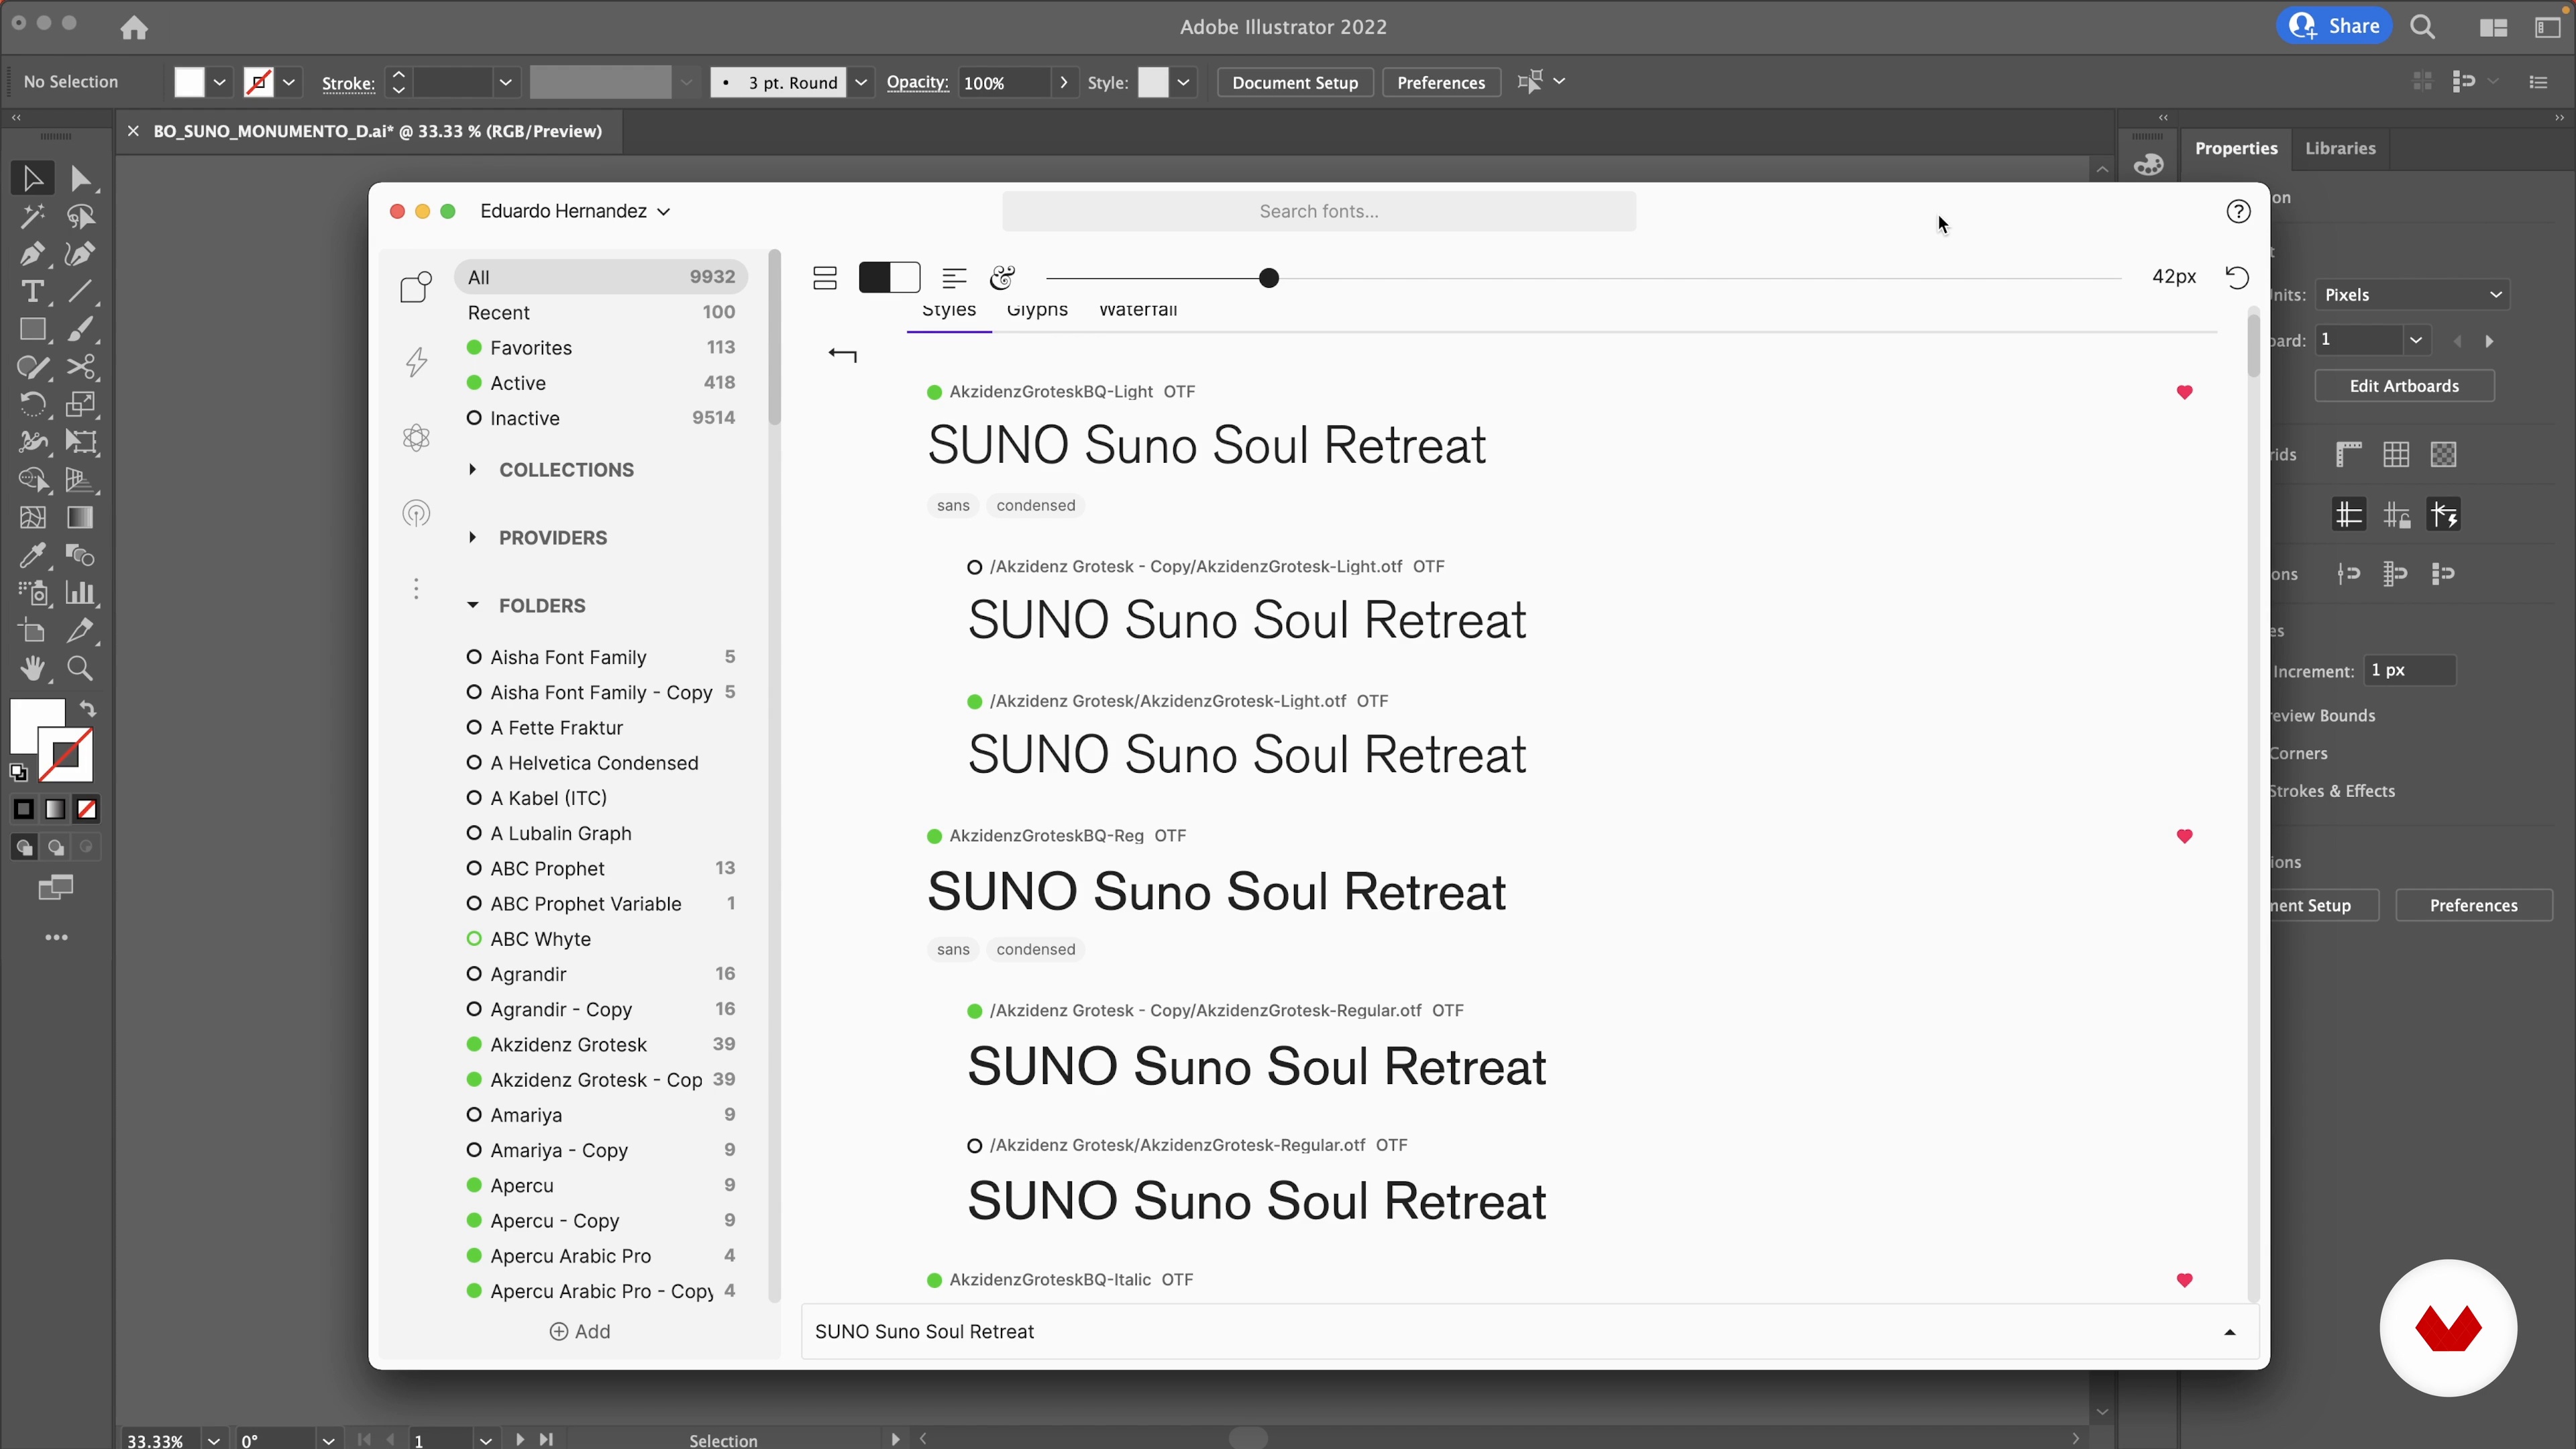Activate the ABC Prophet folder
The image size is (2576, 1449).
pyautogui.click(x=474, y=868)
